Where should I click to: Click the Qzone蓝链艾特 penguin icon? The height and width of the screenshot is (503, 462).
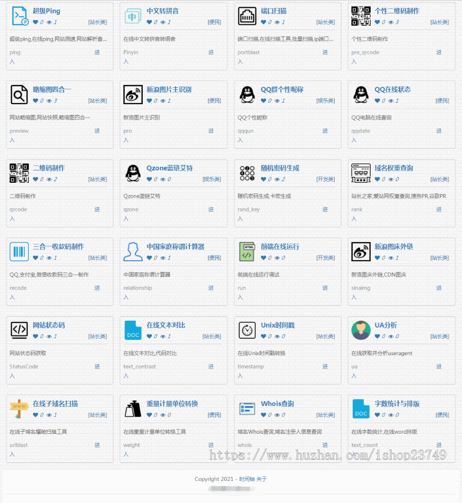tap(133, 173)
